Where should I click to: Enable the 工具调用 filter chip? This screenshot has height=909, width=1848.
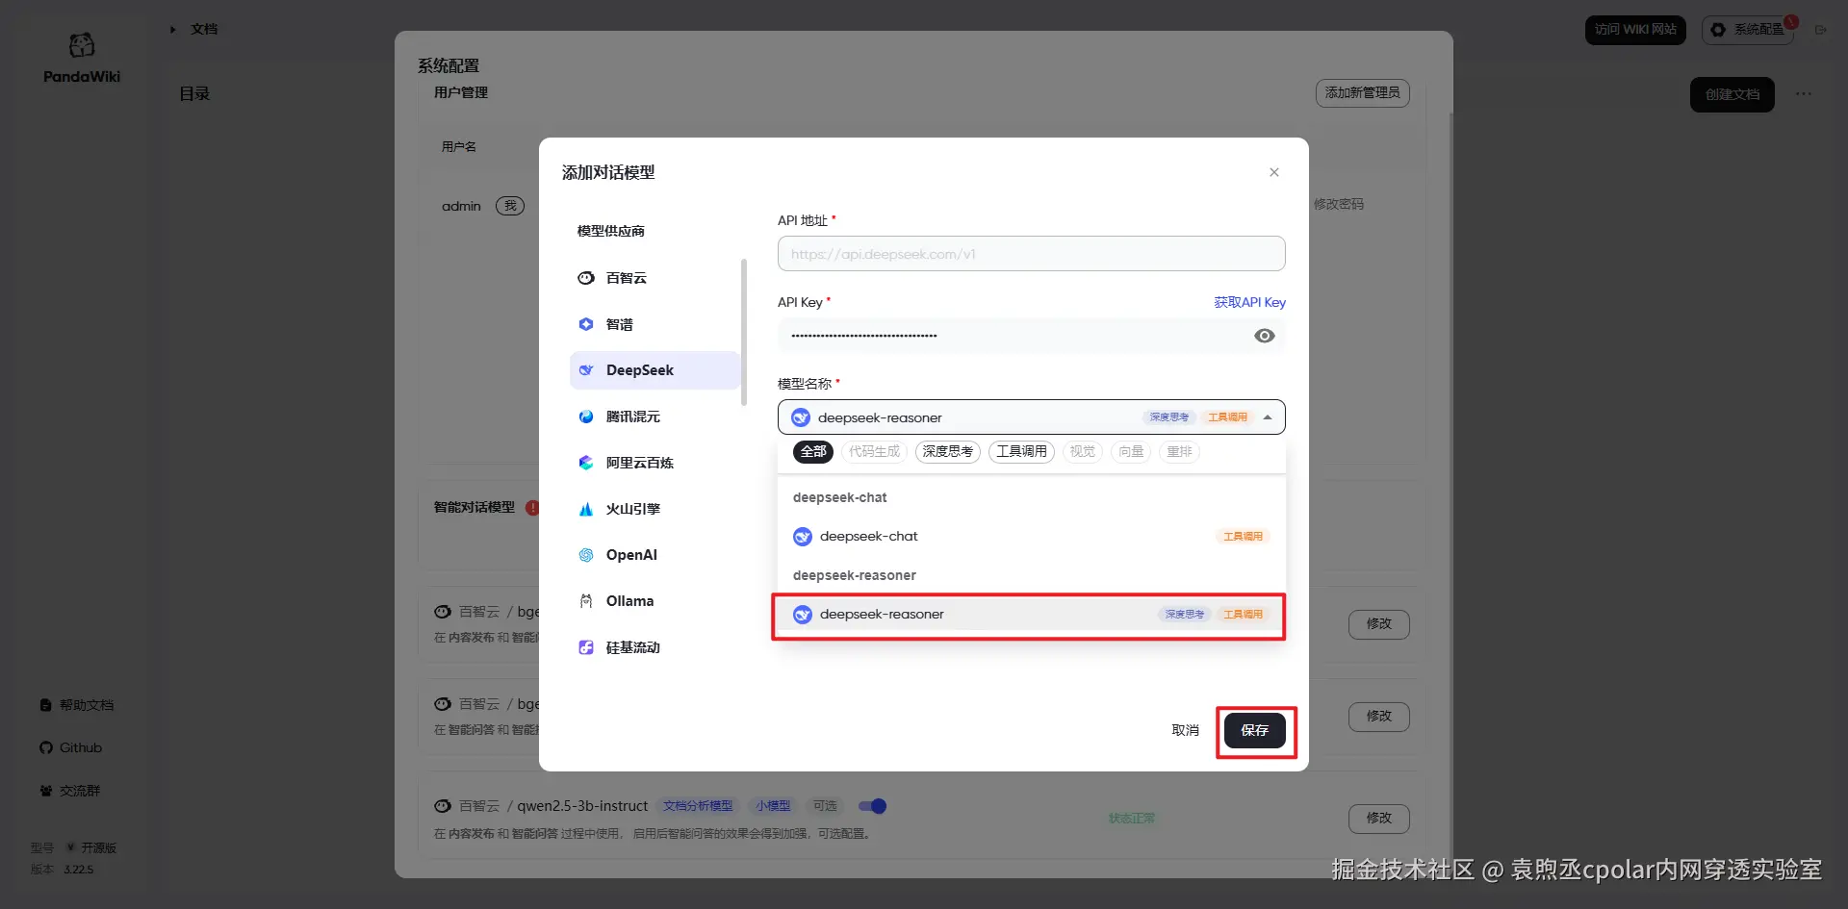1021,452
